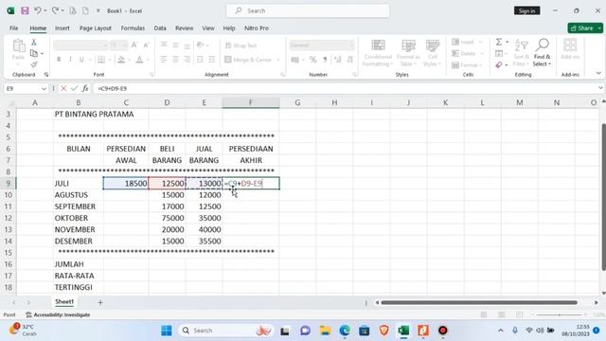The image size is (606, 341).
Task: Click the vertical scrollbar
Action: pyautogui.click(x=604, y=197)
